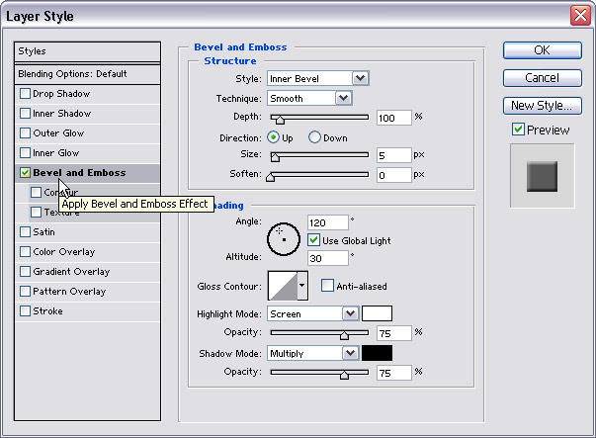Select the Satin effect label
This screenshot has height=438, width=596.
pyautogui.click(x=43, y=232)
